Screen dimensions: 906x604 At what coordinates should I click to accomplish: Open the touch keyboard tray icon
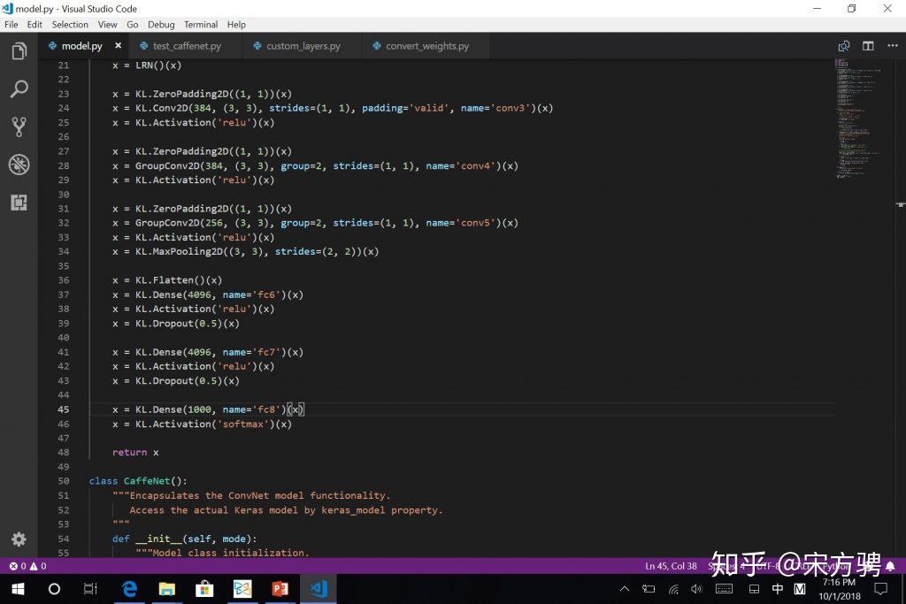pos(724,589)
